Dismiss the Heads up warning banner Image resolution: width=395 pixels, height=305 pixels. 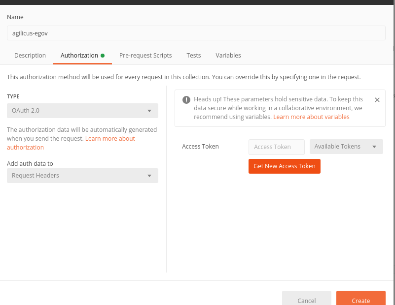pyautogui.click(x=377, y=100)
